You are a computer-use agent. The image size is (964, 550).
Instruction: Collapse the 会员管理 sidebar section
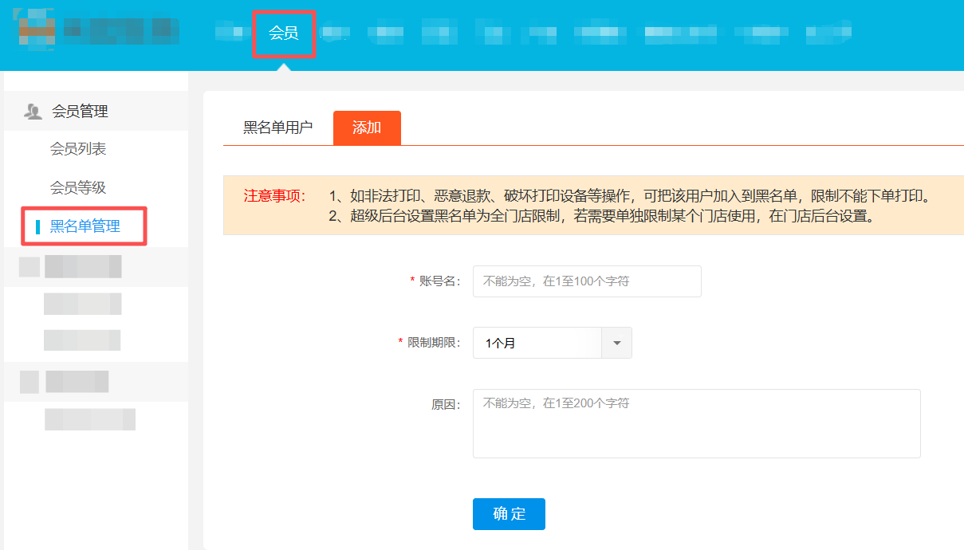80,112
